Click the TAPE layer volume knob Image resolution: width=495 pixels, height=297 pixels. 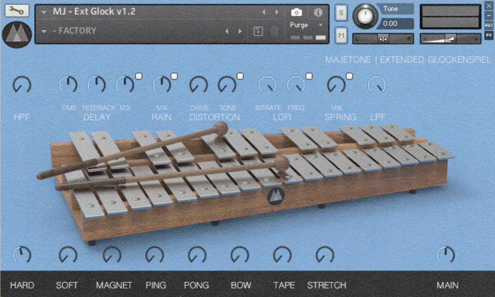pos(283,255)
